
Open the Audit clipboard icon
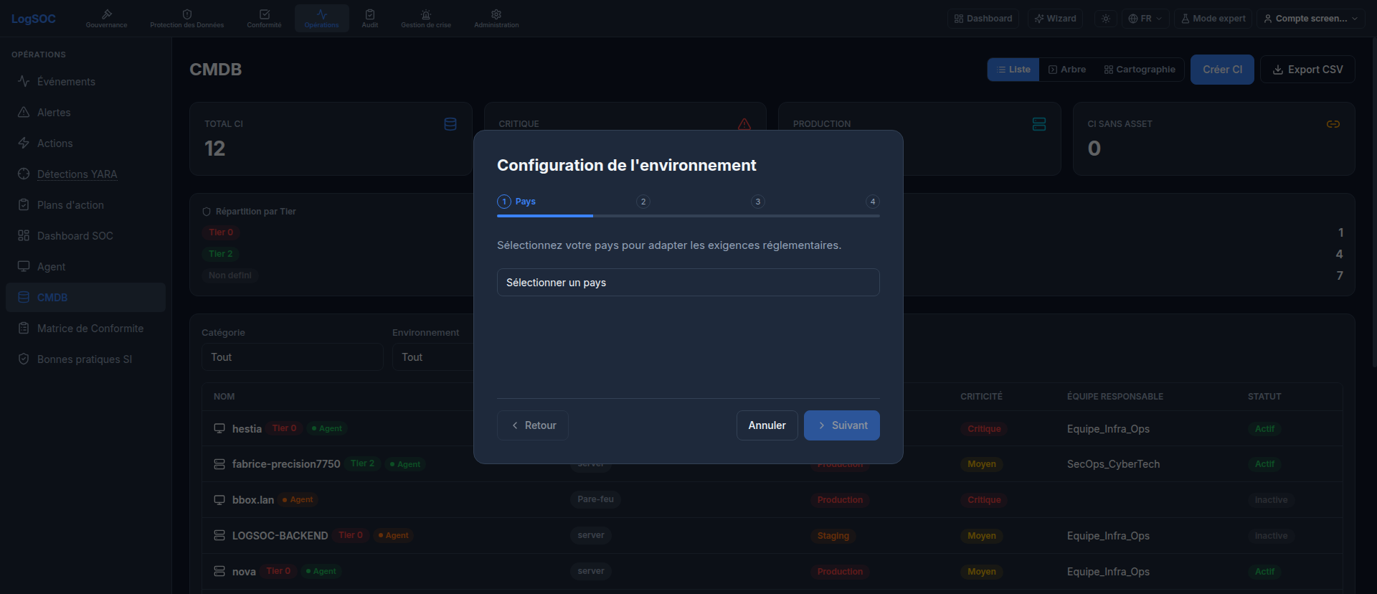point(370,14)
